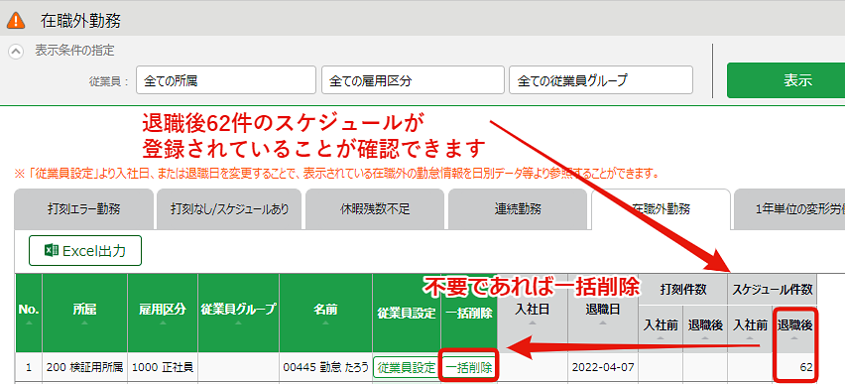
Task: Open the 全ての雇用区分 dropdown
Action: pyautogui.click(x=413, y=80)
